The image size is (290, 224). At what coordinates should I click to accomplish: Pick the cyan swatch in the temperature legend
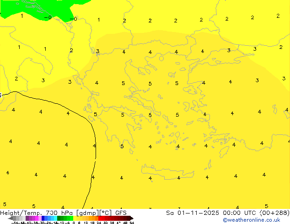click(x=55, y=218)
